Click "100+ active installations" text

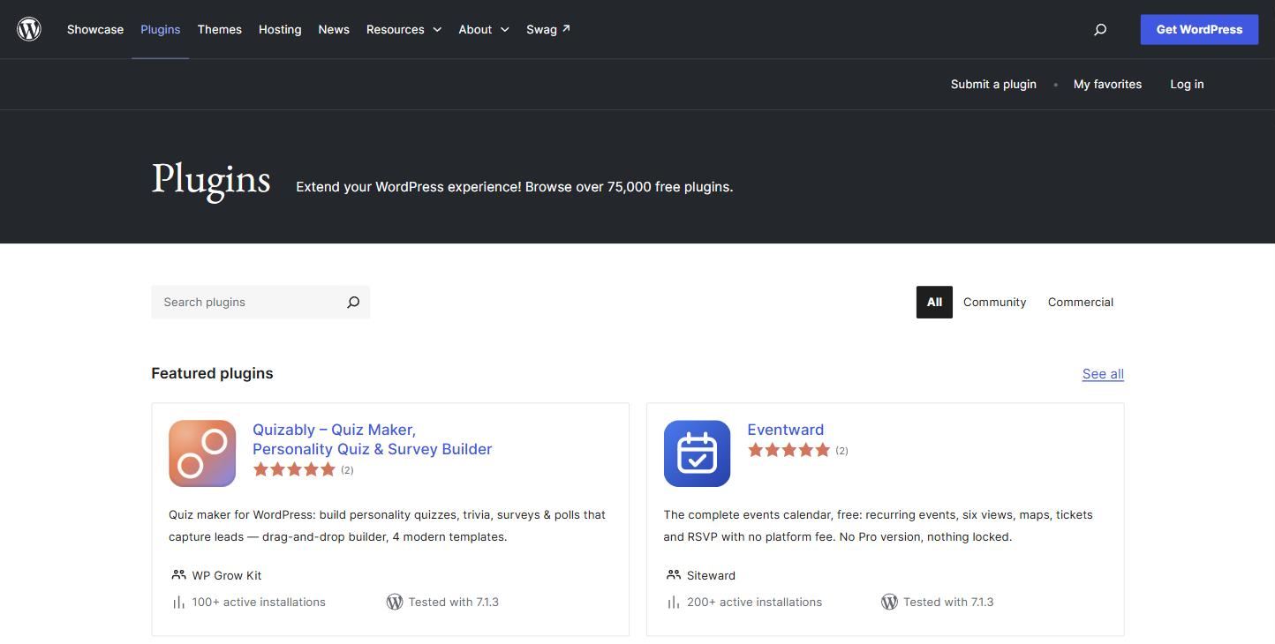(259, 602)
